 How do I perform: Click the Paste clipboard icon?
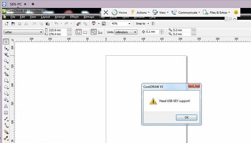pos(48,24)
